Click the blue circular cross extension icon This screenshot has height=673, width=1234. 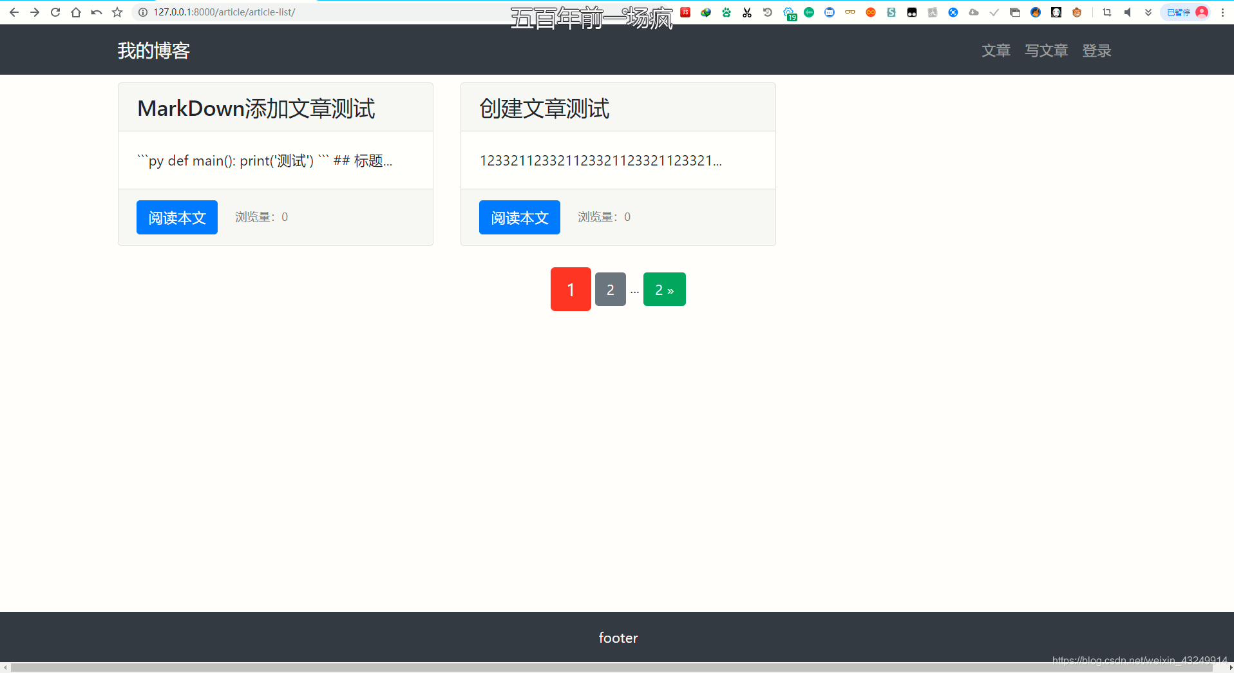coord(953,12)
